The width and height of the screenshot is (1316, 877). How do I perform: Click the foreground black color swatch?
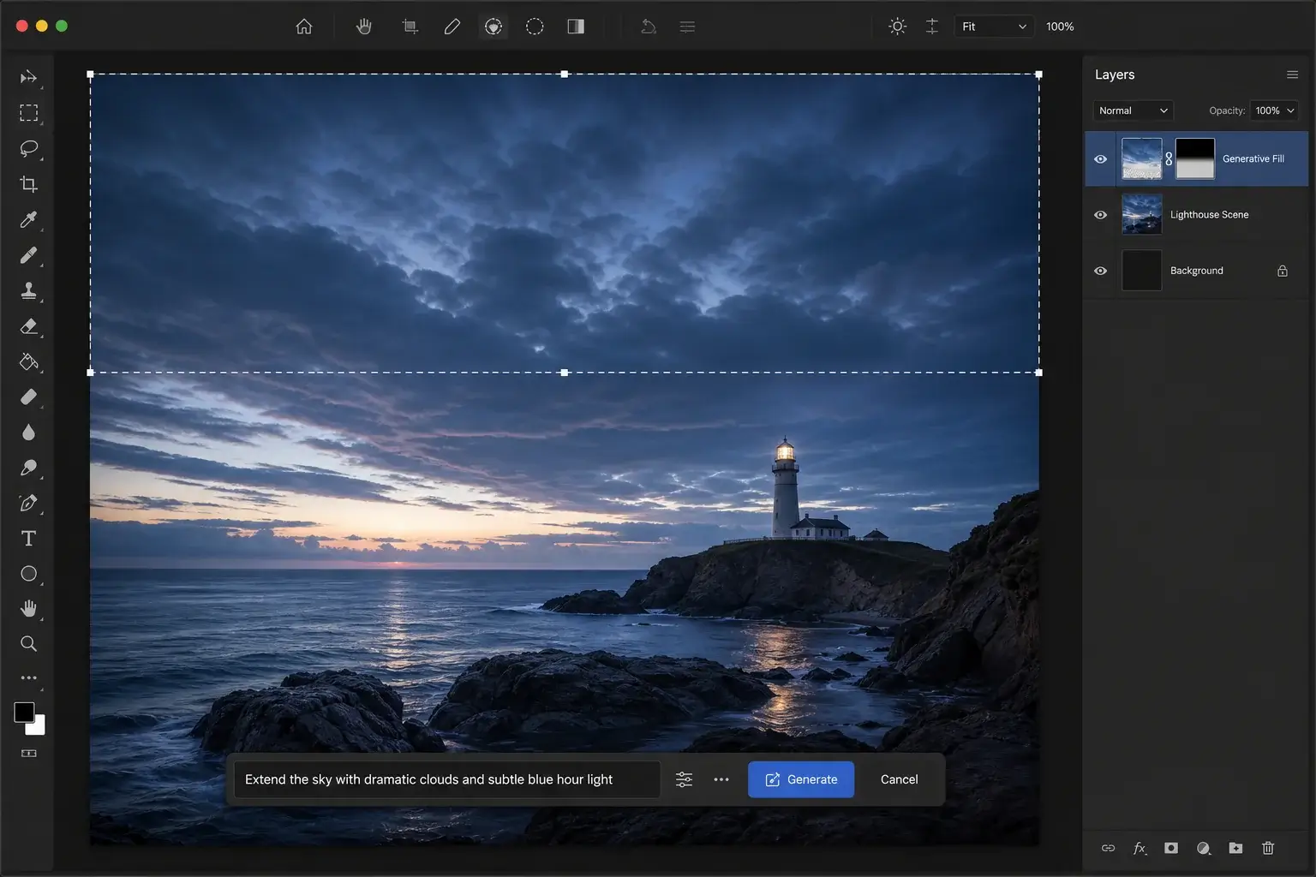[x=24, y=713]
